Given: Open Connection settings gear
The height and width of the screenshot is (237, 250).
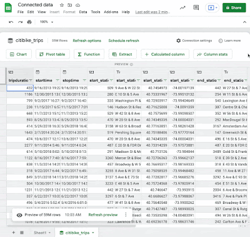Looking at the screenshot, I should click(x=179, y=41).
